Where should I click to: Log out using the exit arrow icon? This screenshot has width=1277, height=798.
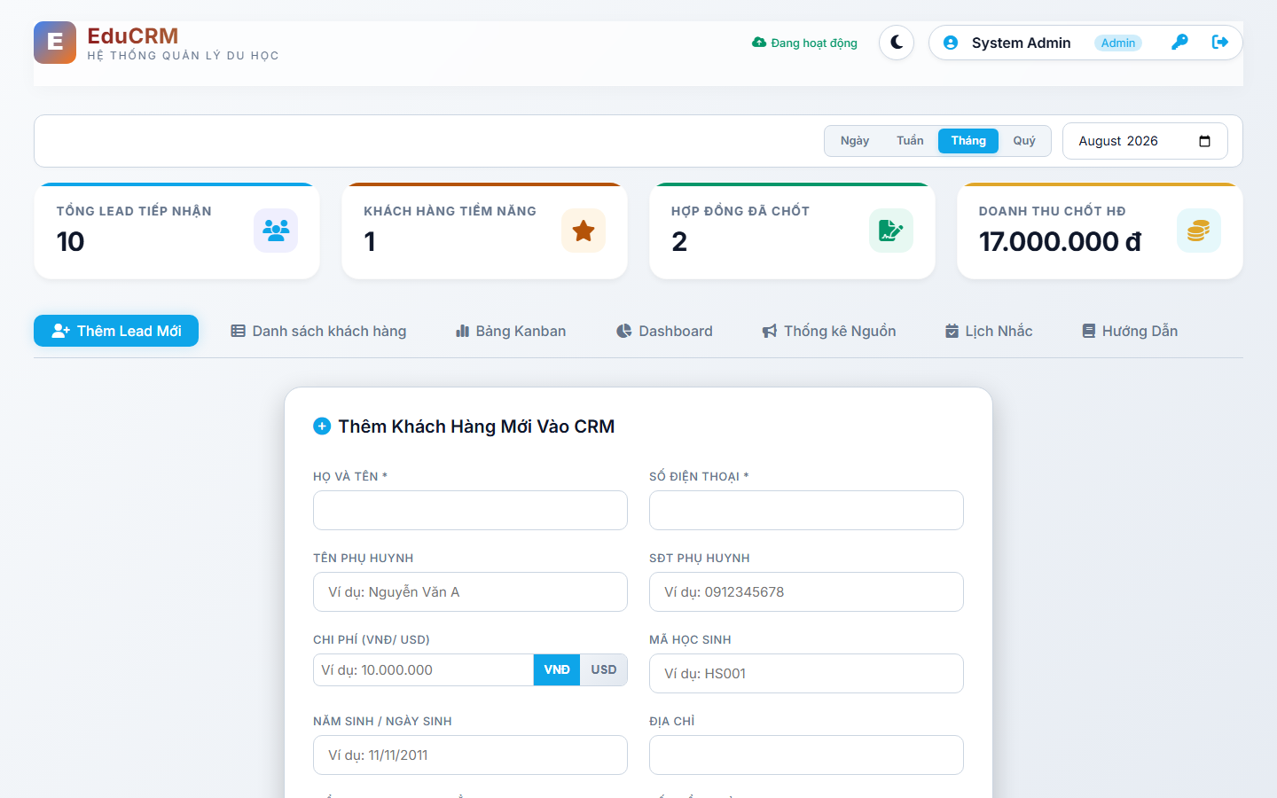tap(1220, 43)
